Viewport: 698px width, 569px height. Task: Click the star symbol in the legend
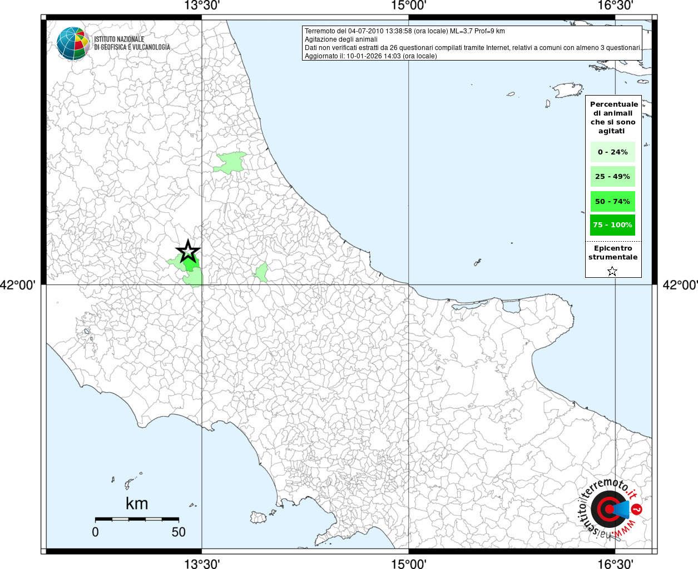tap(612, 271)
